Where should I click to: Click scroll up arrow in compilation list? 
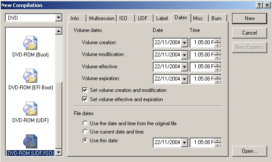coord(59,31)
